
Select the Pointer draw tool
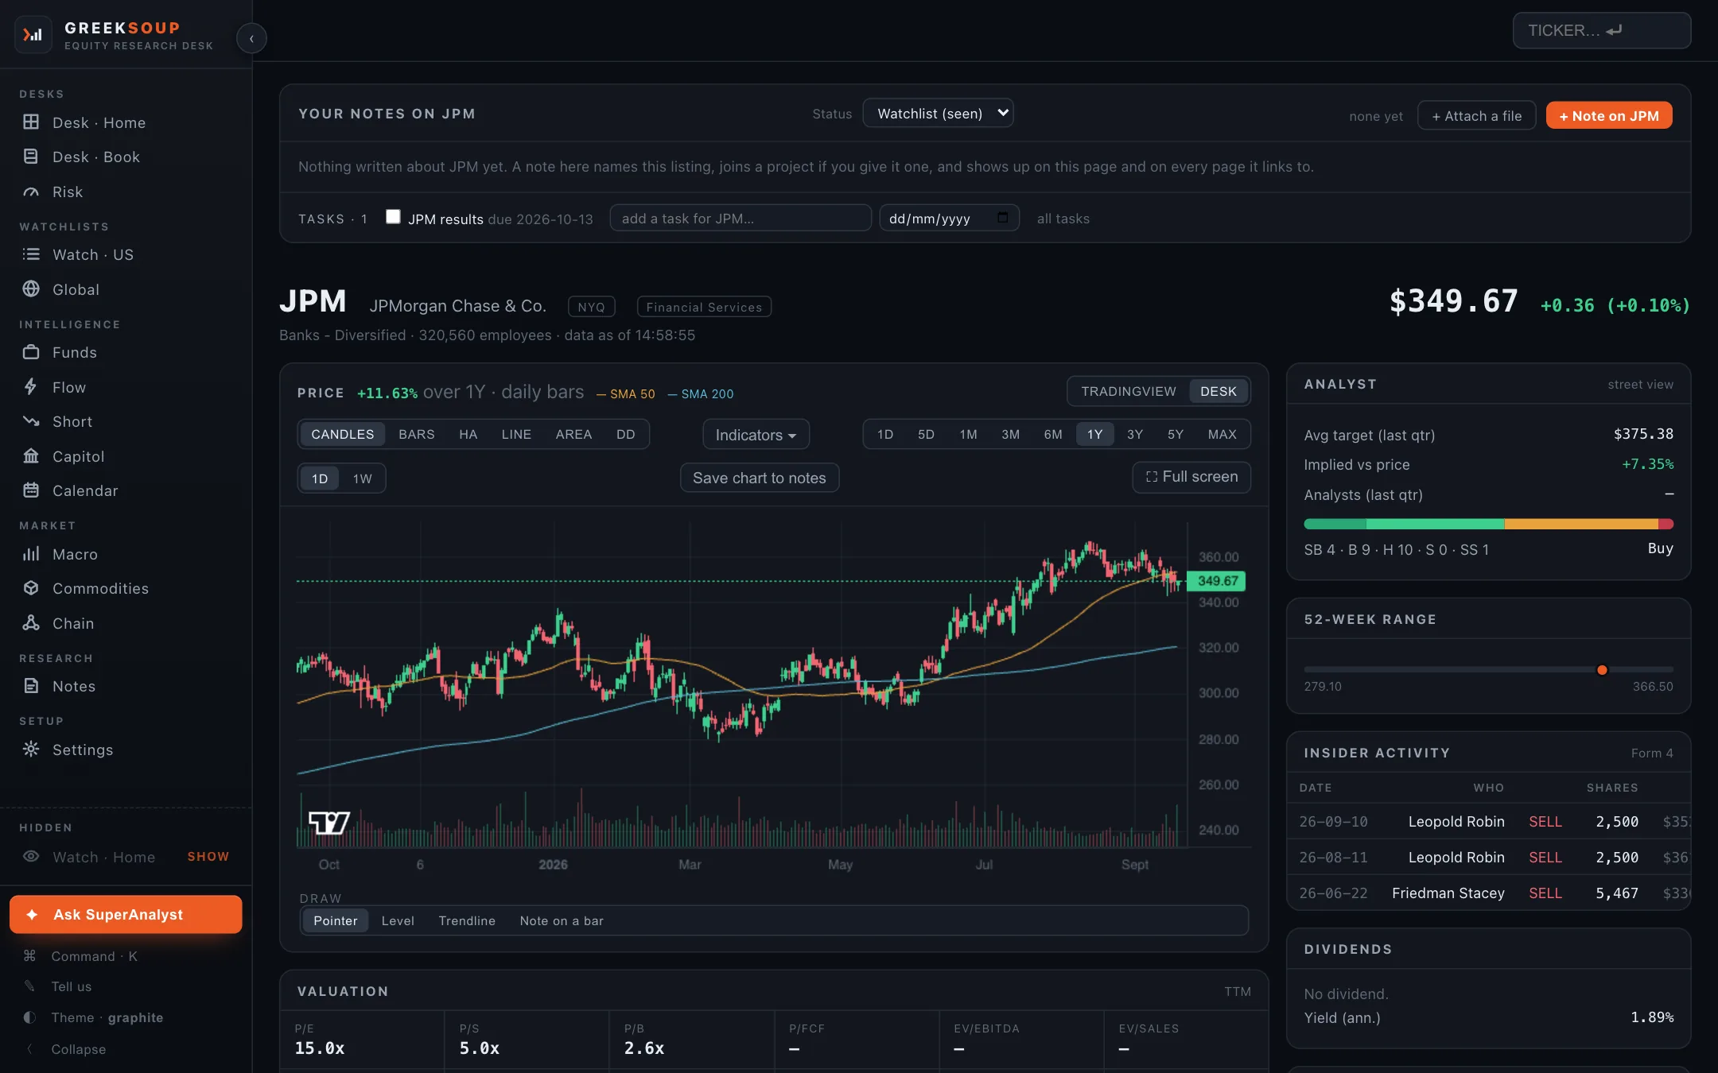pos(335,920)
